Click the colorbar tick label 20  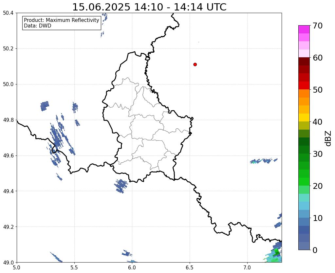[x=318, y=186]
